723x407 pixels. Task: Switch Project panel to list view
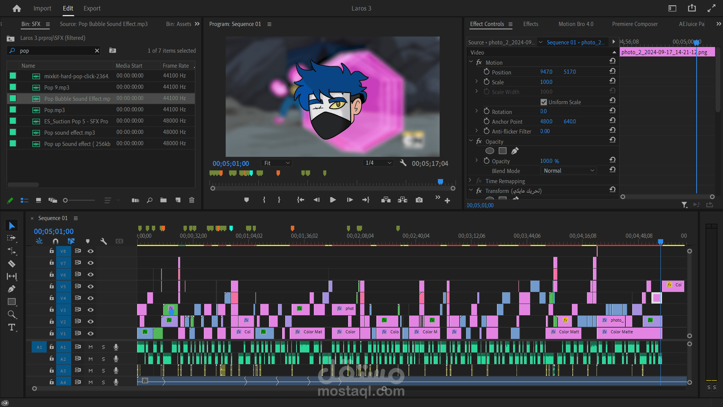point(24,200)
